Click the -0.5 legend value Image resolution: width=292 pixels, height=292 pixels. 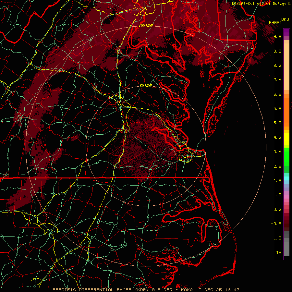[x=276, y=224]
